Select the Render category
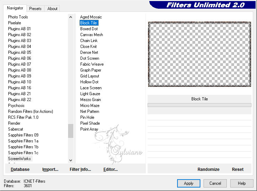This screenshot has height=191, width=257. [x=14, y=123]
